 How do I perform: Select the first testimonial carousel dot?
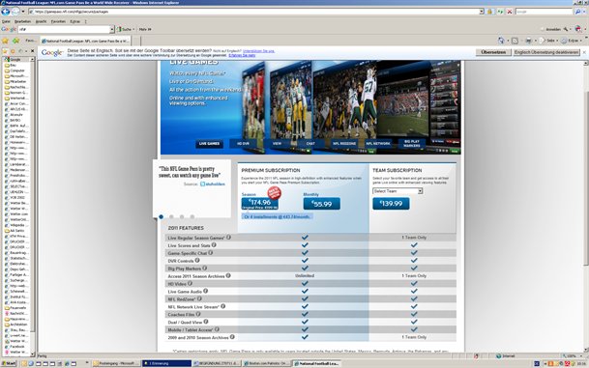(x=162, y=216)
